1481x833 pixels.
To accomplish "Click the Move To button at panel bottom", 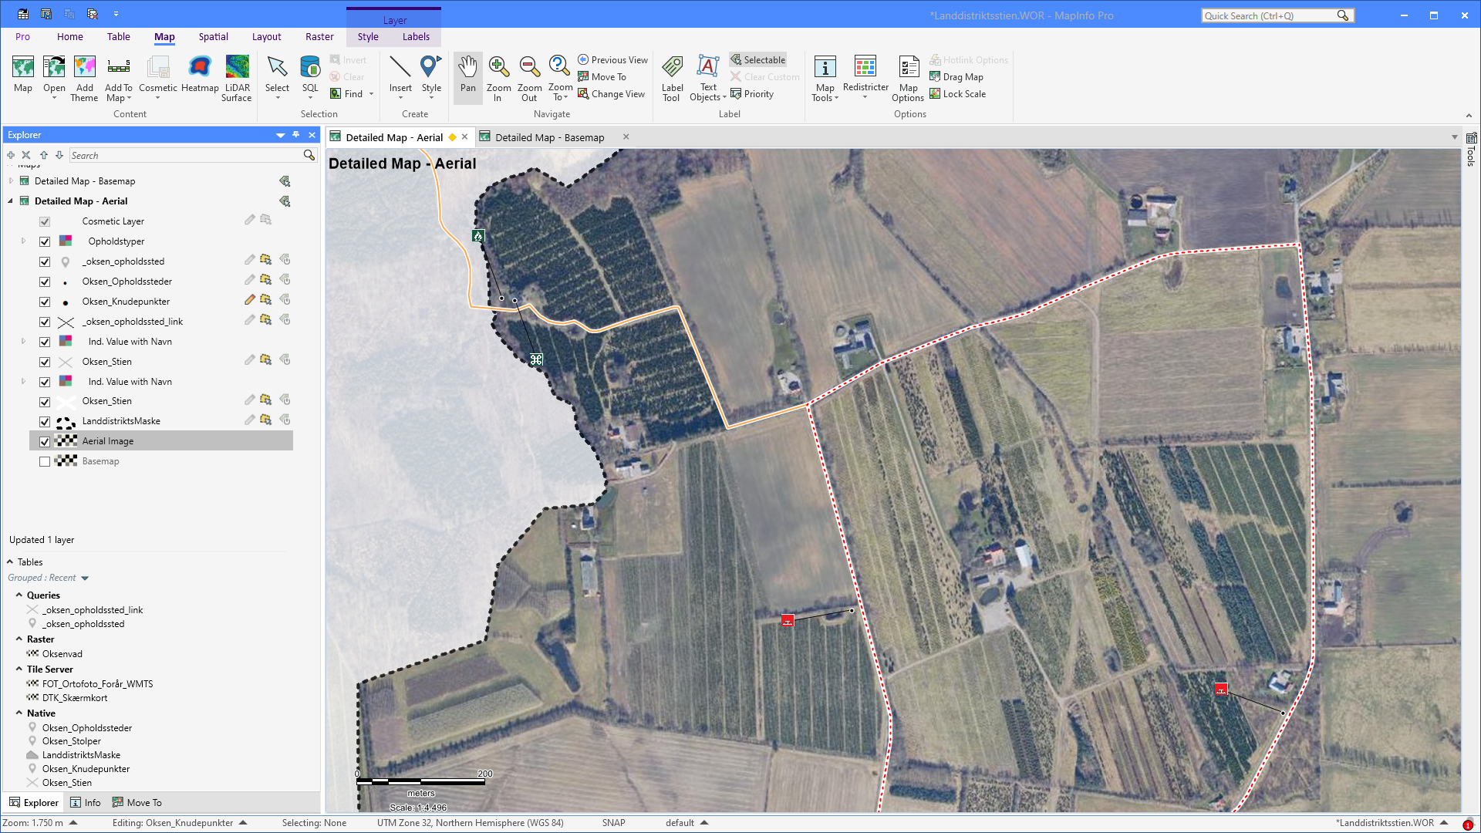I will 137,803.
